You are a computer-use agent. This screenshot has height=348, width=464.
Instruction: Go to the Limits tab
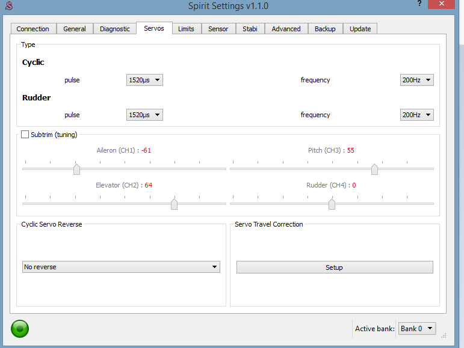(x=186, y=29)
